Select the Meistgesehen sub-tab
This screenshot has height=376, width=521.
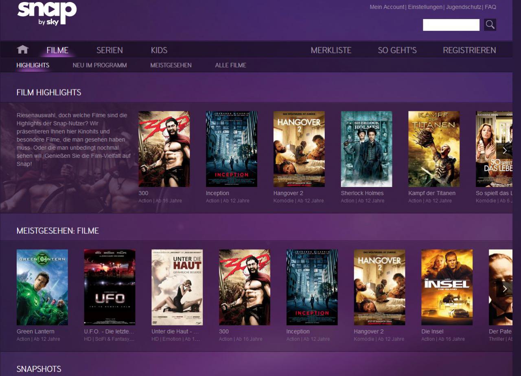pos(171,65)
